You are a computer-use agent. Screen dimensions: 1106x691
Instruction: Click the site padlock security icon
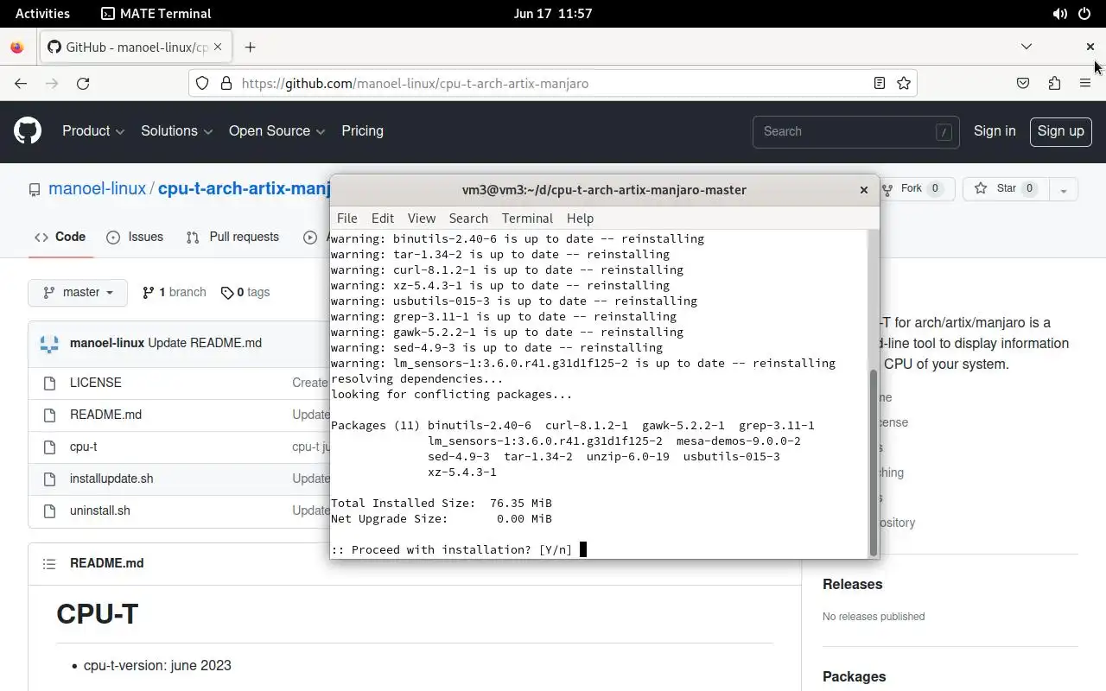(226, 84)
